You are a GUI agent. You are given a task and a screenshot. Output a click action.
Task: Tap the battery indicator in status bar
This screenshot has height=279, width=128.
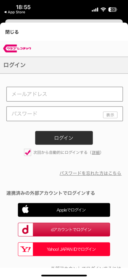(x=113, y=10)
